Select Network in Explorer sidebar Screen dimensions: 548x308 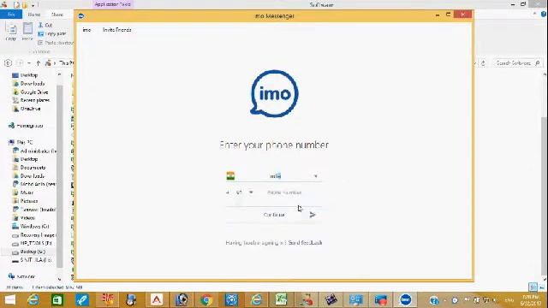point(22,276)
